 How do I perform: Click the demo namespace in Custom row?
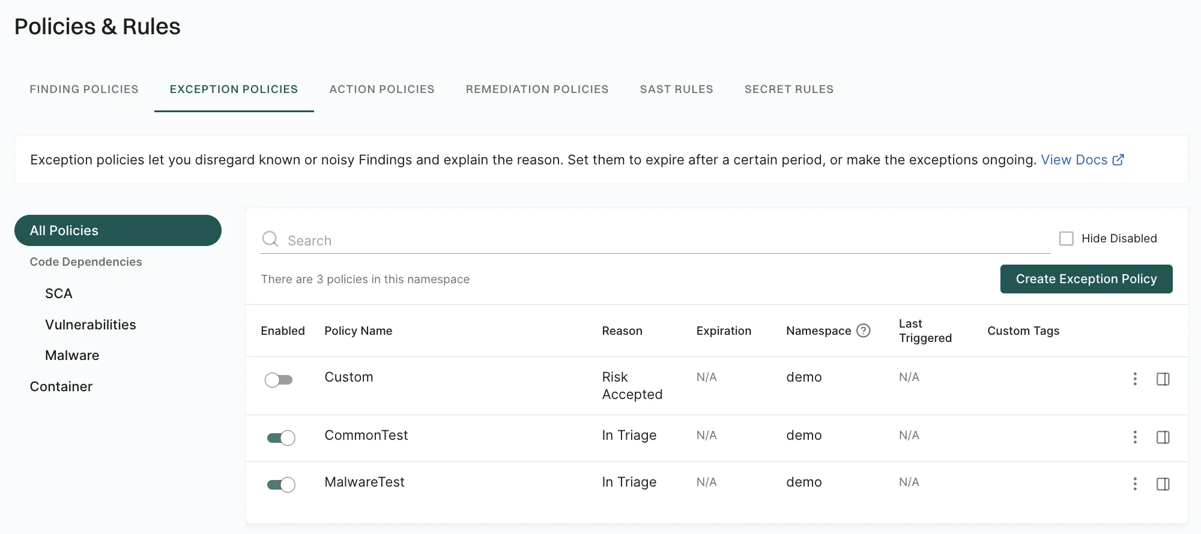point(804,377)
